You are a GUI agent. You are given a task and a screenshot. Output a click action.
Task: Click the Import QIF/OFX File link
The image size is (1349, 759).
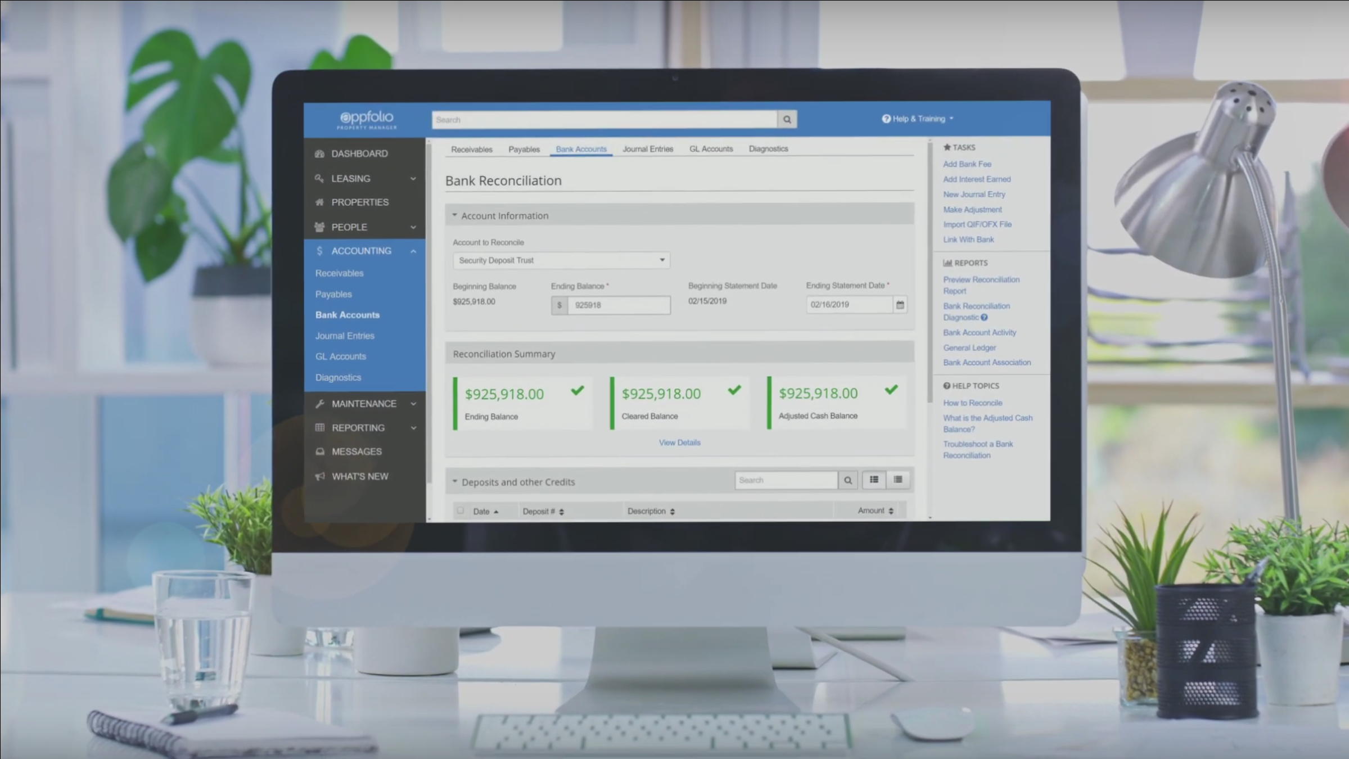pos(977,224)
